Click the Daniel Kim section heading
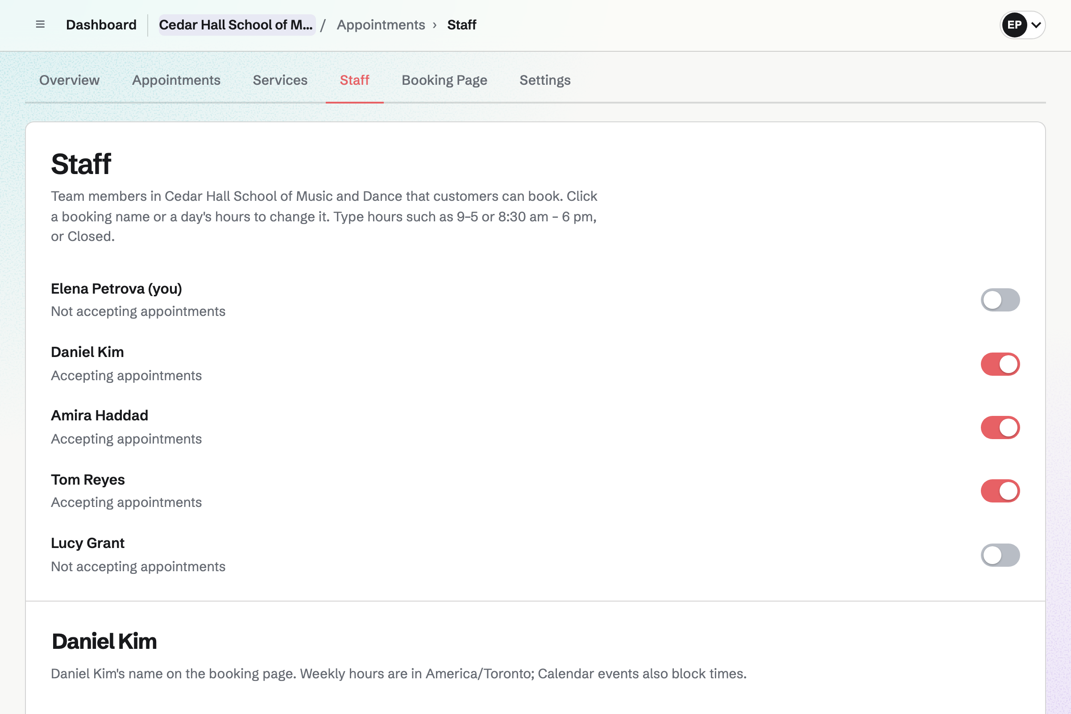 click(x=104, y=641)
